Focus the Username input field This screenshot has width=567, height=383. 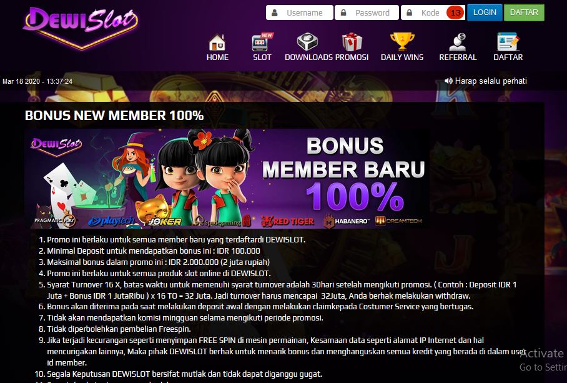click(x=299, y=12)
